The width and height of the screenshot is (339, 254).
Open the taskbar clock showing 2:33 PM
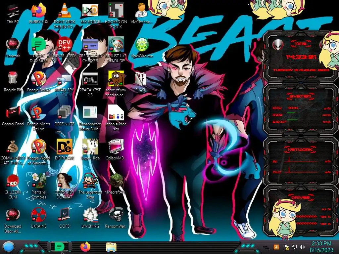321,247
